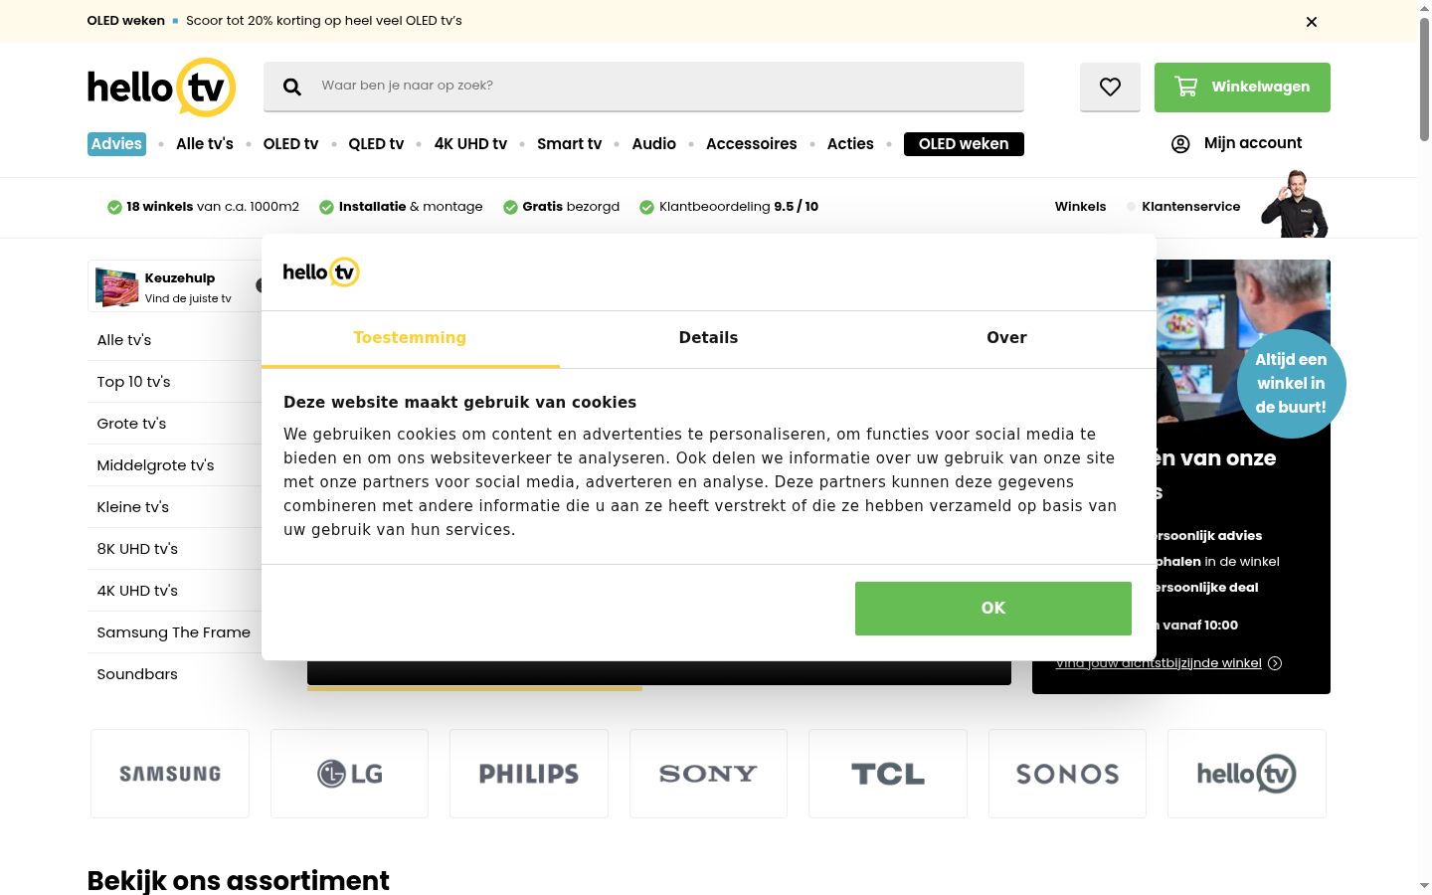Screen dimensions: 1432x895
Task: Open the Accessoires menu
Action: coord(751,144)
